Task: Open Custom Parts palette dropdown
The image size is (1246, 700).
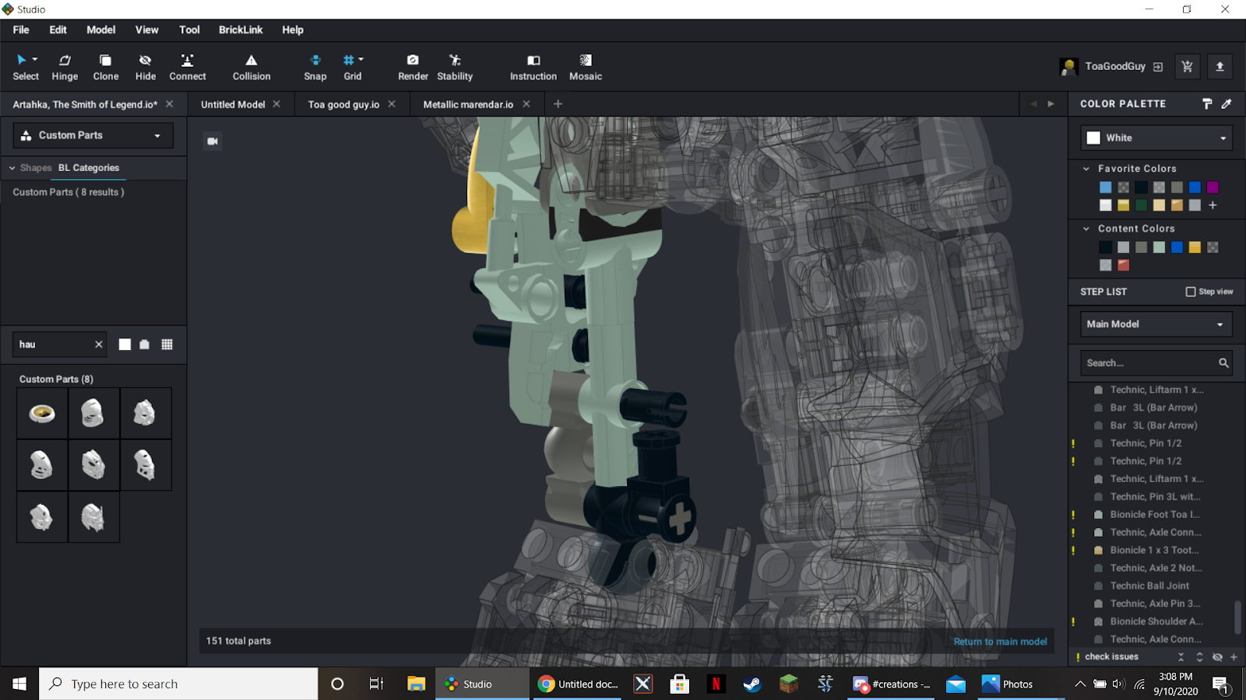Action: point(93,135)
